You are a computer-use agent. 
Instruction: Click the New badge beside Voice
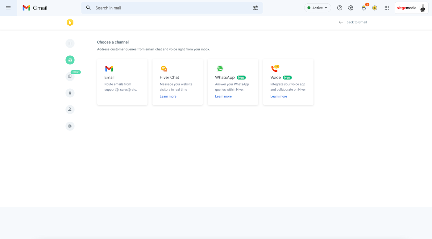pos(287,78)
